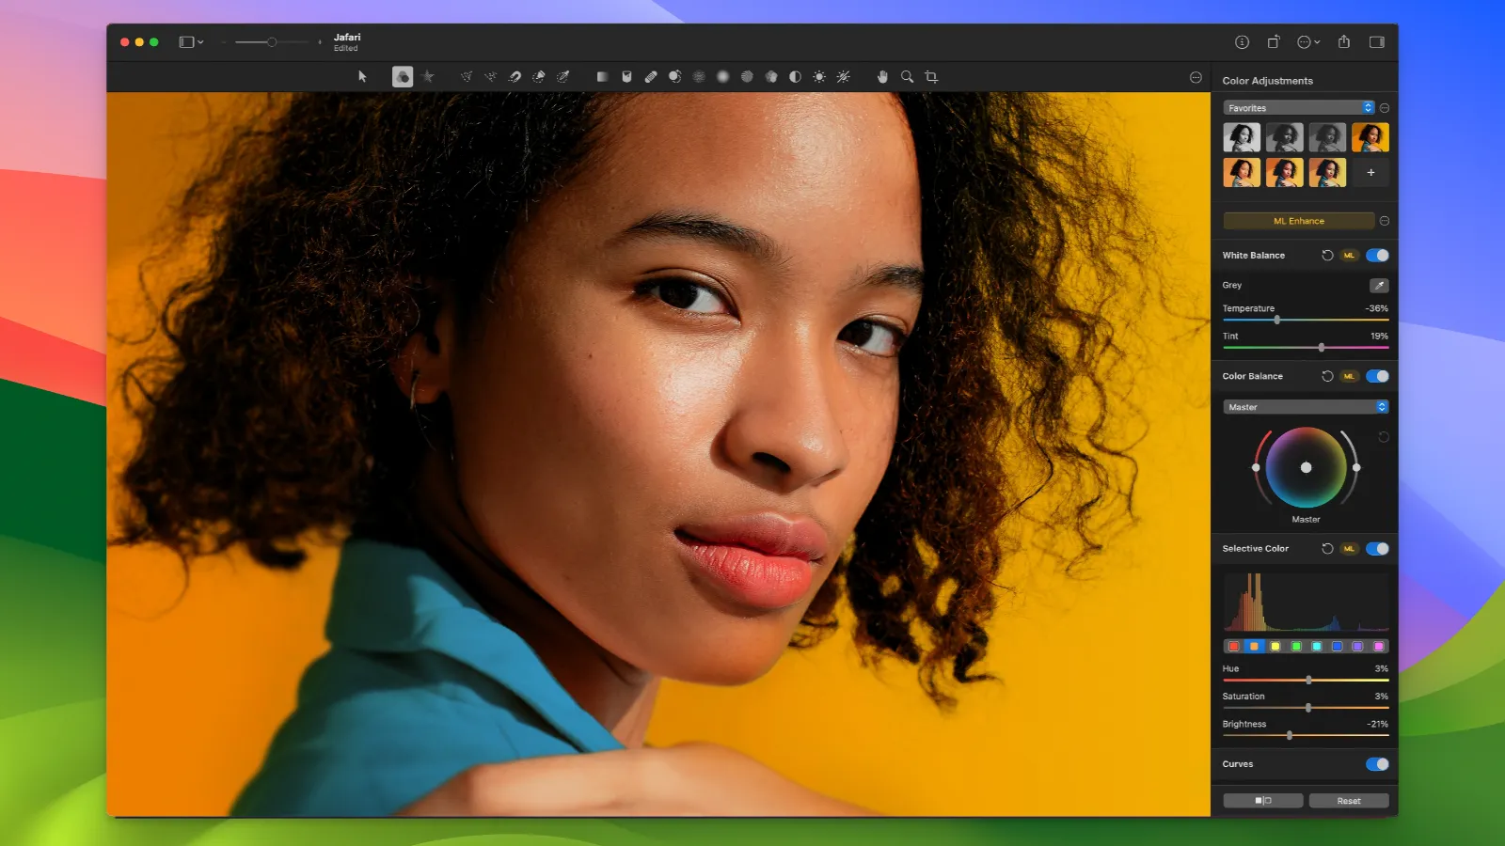Select the Crop tool
This screenshot has width=1505, height=846.
[x=930, y=76]
